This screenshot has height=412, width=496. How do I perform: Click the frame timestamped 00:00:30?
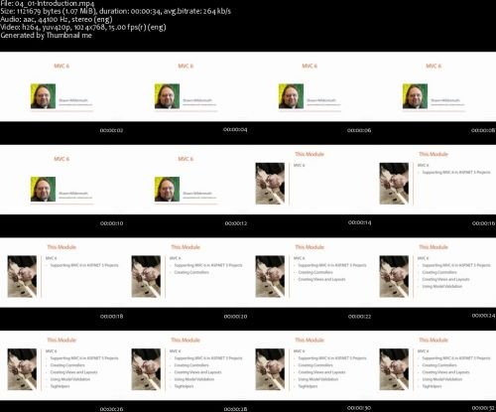(310, 365)
